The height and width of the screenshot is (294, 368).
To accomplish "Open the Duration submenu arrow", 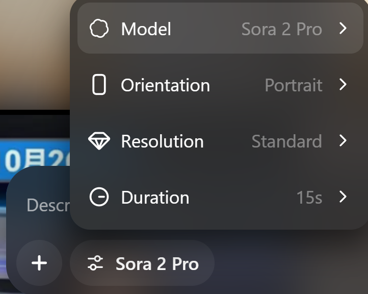I will (343, 197).
